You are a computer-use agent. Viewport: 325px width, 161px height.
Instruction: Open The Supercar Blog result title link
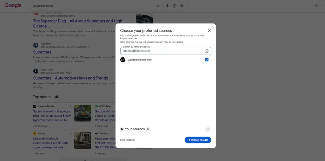click(78, 23)
